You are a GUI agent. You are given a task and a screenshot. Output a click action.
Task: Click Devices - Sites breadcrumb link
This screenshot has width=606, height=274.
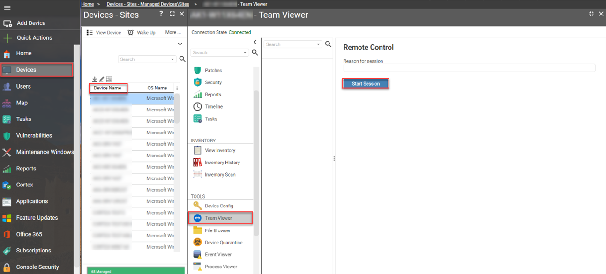tap(148, 4)
